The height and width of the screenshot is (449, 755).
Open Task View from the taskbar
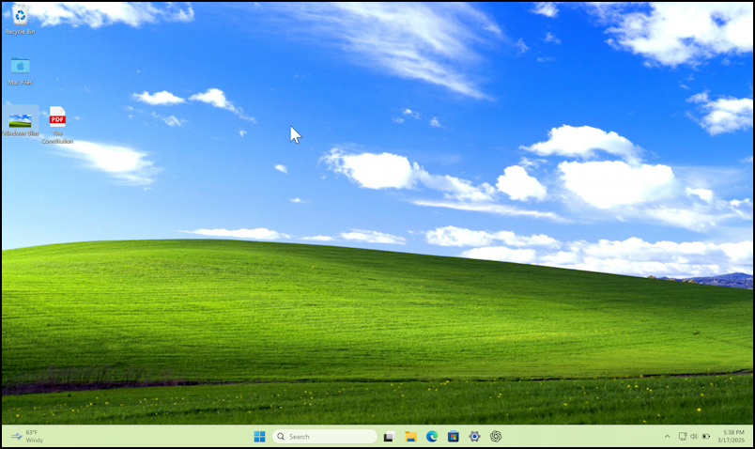point(389,437)
